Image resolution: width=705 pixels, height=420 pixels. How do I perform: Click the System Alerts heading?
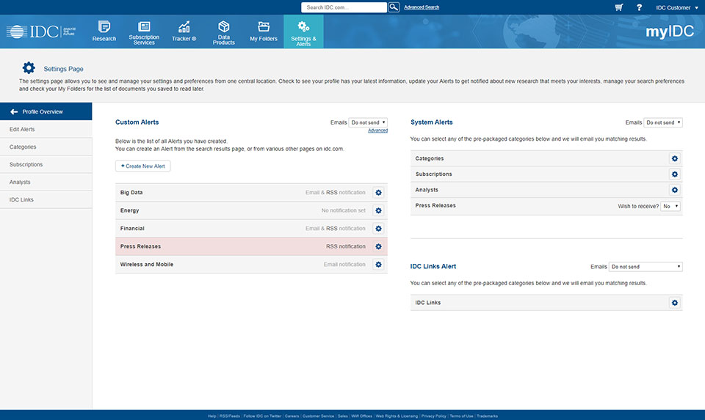pos(432,122)
